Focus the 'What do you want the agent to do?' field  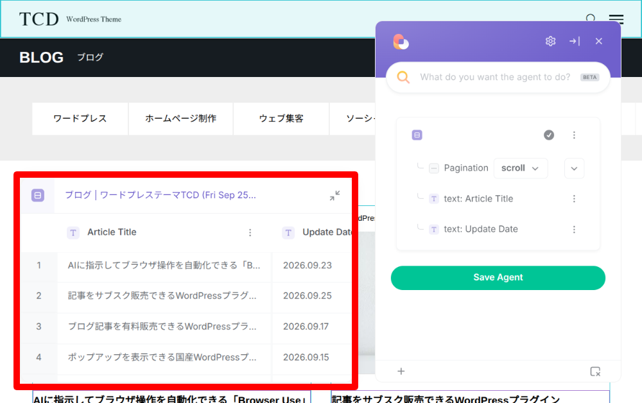pyautogui.click(x=495, y=77)
